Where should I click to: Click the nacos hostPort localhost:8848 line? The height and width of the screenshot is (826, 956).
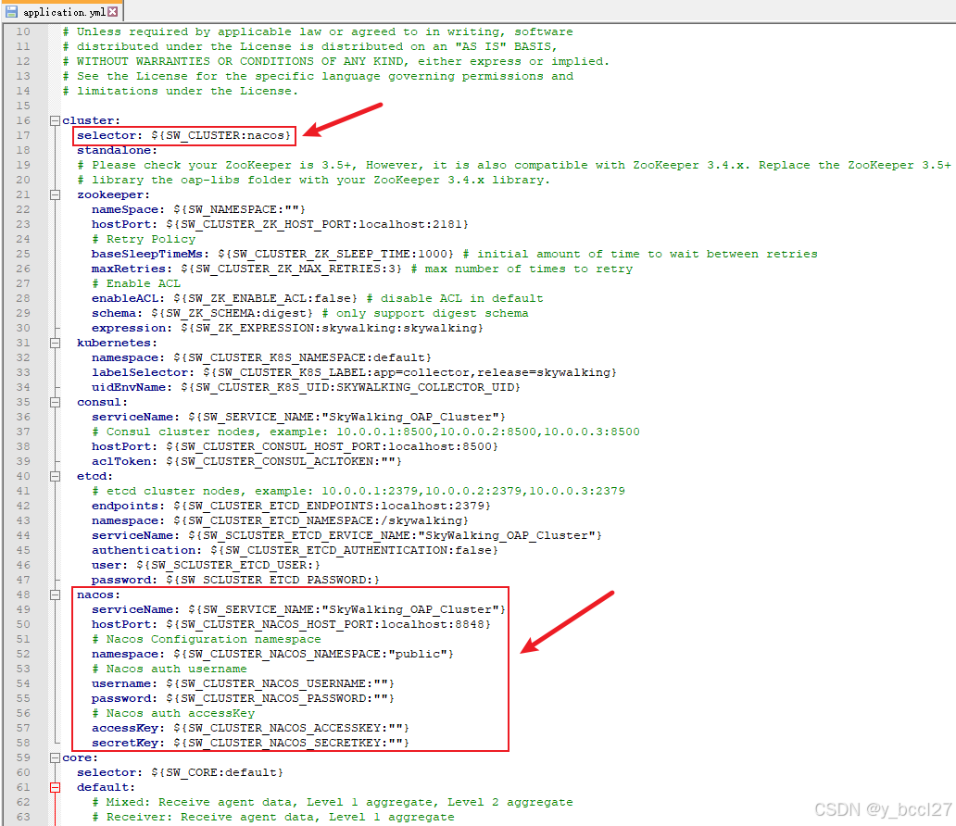(x=291, y=624)
